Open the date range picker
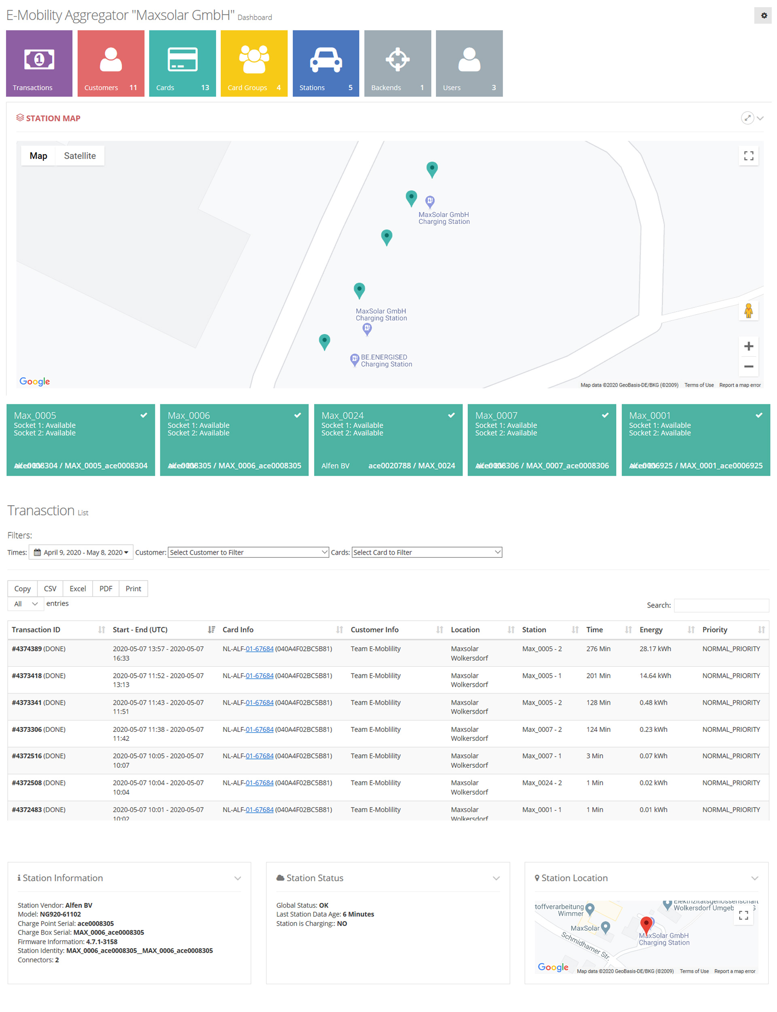777x1012 pixels. click(81, 552)
